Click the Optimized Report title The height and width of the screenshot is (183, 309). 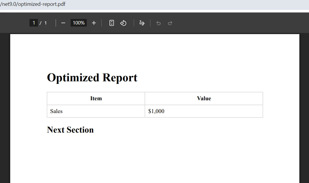(x=92, y=78)
